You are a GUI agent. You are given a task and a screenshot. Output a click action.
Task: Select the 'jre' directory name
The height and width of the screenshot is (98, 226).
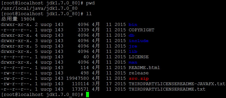click(x=133, y=46)
